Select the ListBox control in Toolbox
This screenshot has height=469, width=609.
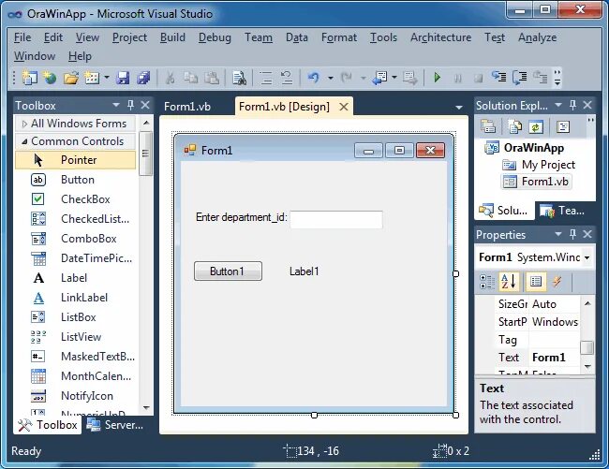coord(75,317)
